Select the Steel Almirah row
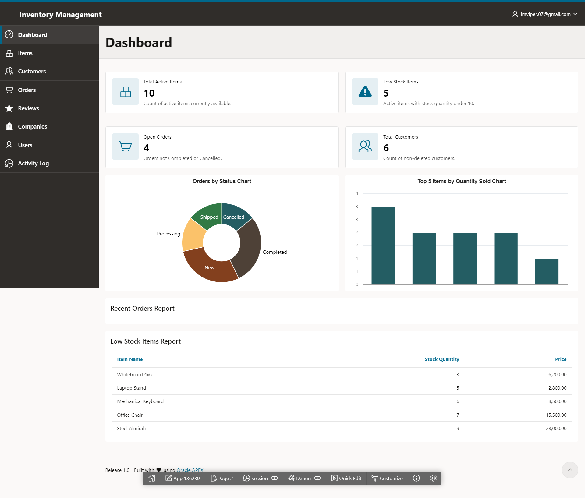This screenshot has height=498, width=585. [342, 428]
